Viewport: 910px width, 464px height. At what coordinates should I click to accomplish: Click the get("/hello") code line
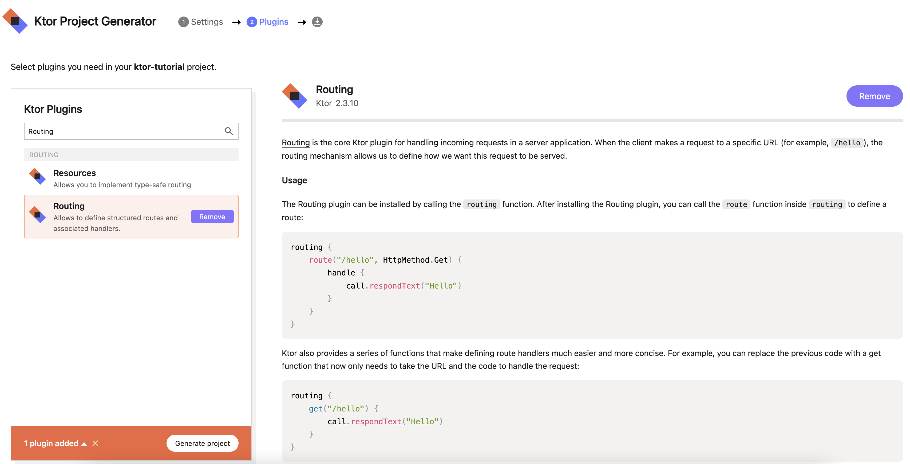pyautogui.click(x=343, y=409)
